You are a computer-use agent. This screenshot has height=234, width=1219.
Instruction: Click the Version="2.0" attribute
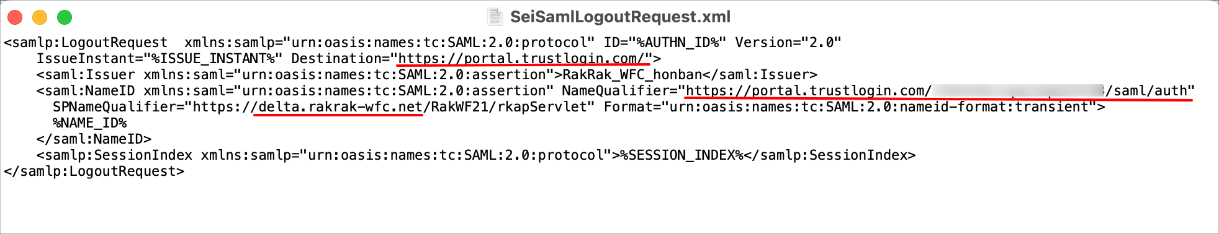788,42
